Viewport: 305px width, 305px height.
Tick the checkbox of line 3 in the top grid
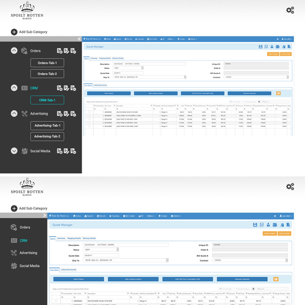(89, 119)
